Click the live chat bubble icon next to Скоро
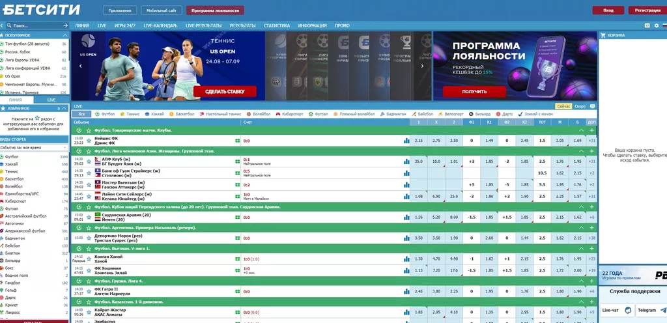 click(592, 106)
